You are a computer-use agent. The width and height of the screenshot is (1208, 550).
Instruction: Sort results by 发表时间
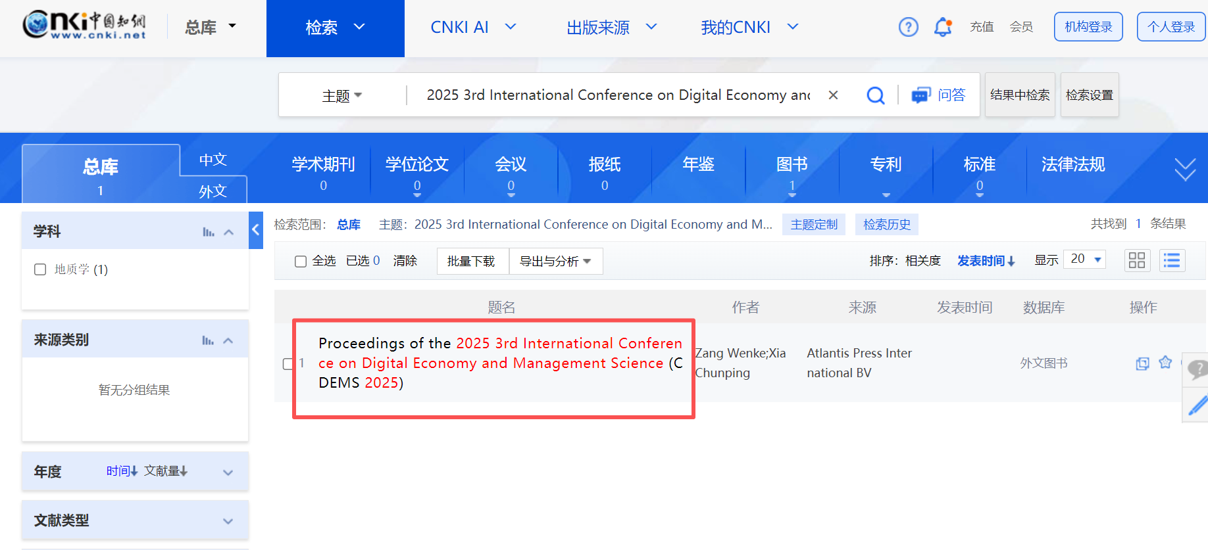point(986,261)
